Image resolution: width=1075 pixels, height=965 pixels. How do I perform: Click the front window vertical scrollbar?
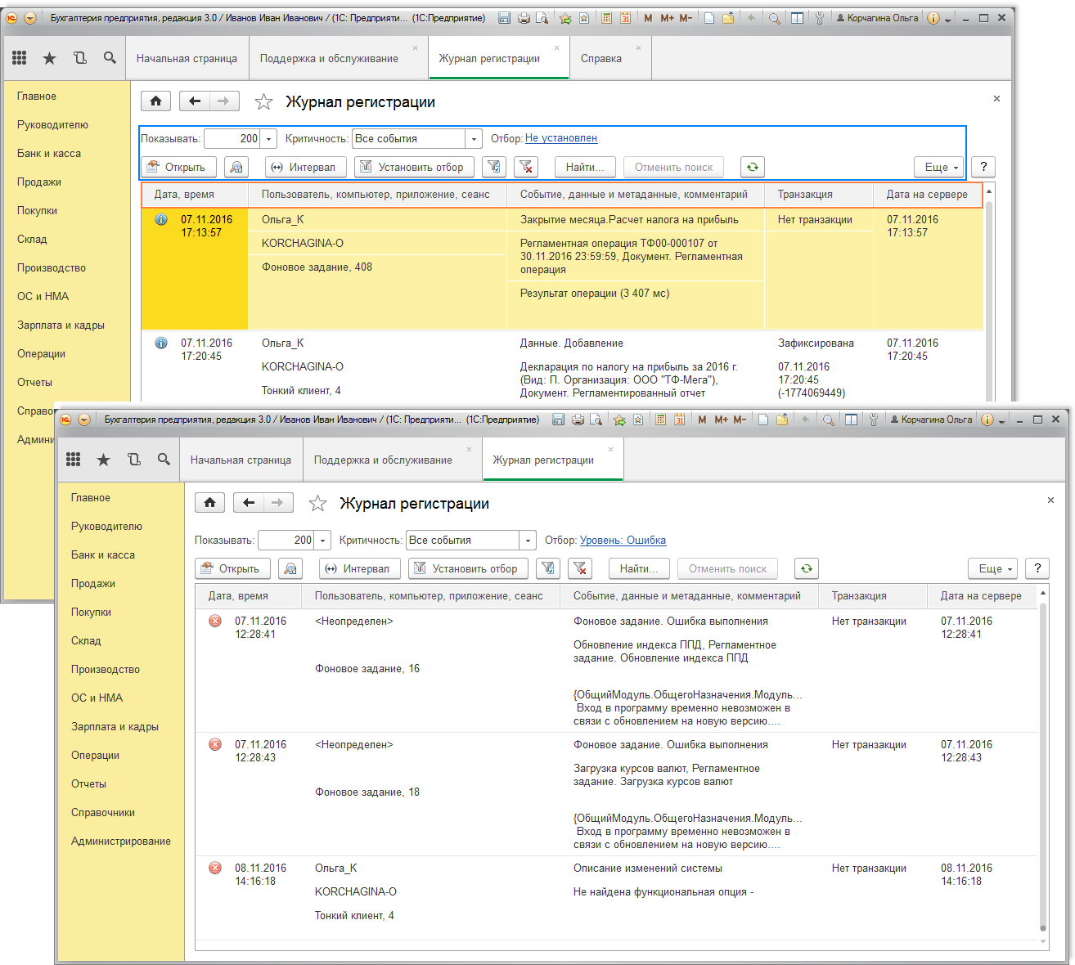[x=1042, y=766]
